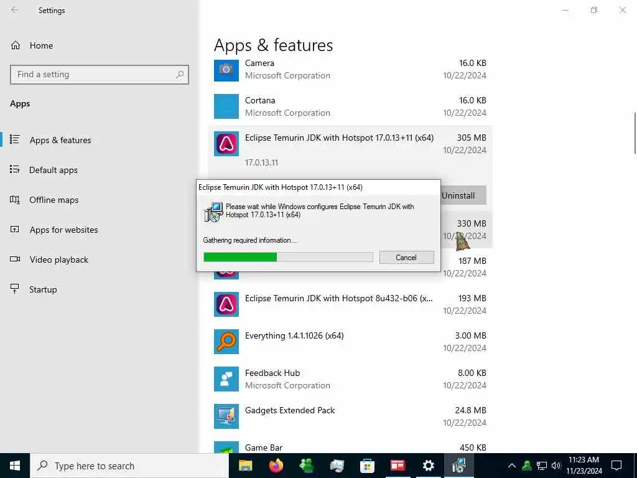Viewport: 637px width, 478px height.
Task: Click the Eclipse Temurin JDK 8u432-b06 icon
Action: pos(226,304)
